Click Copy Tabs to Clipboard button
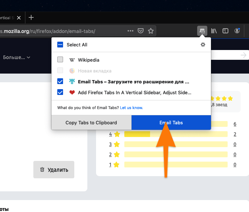Screen dimensions: 249x212 pos(91,122)
